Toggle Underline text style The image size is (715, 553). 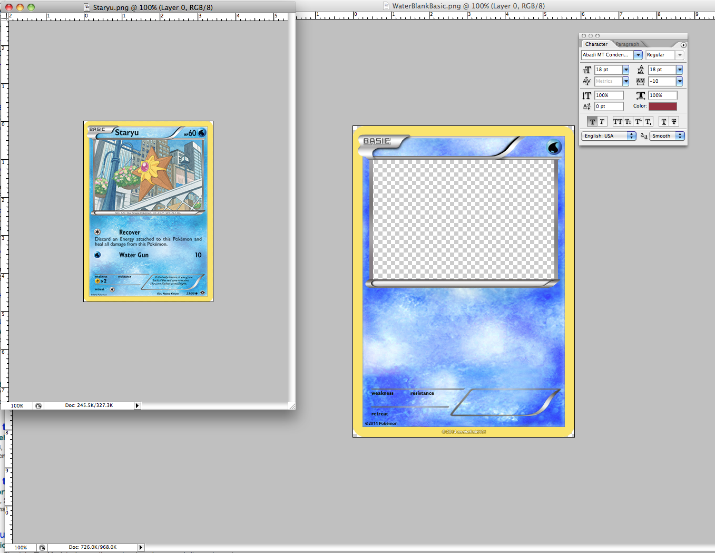[664, 122]
